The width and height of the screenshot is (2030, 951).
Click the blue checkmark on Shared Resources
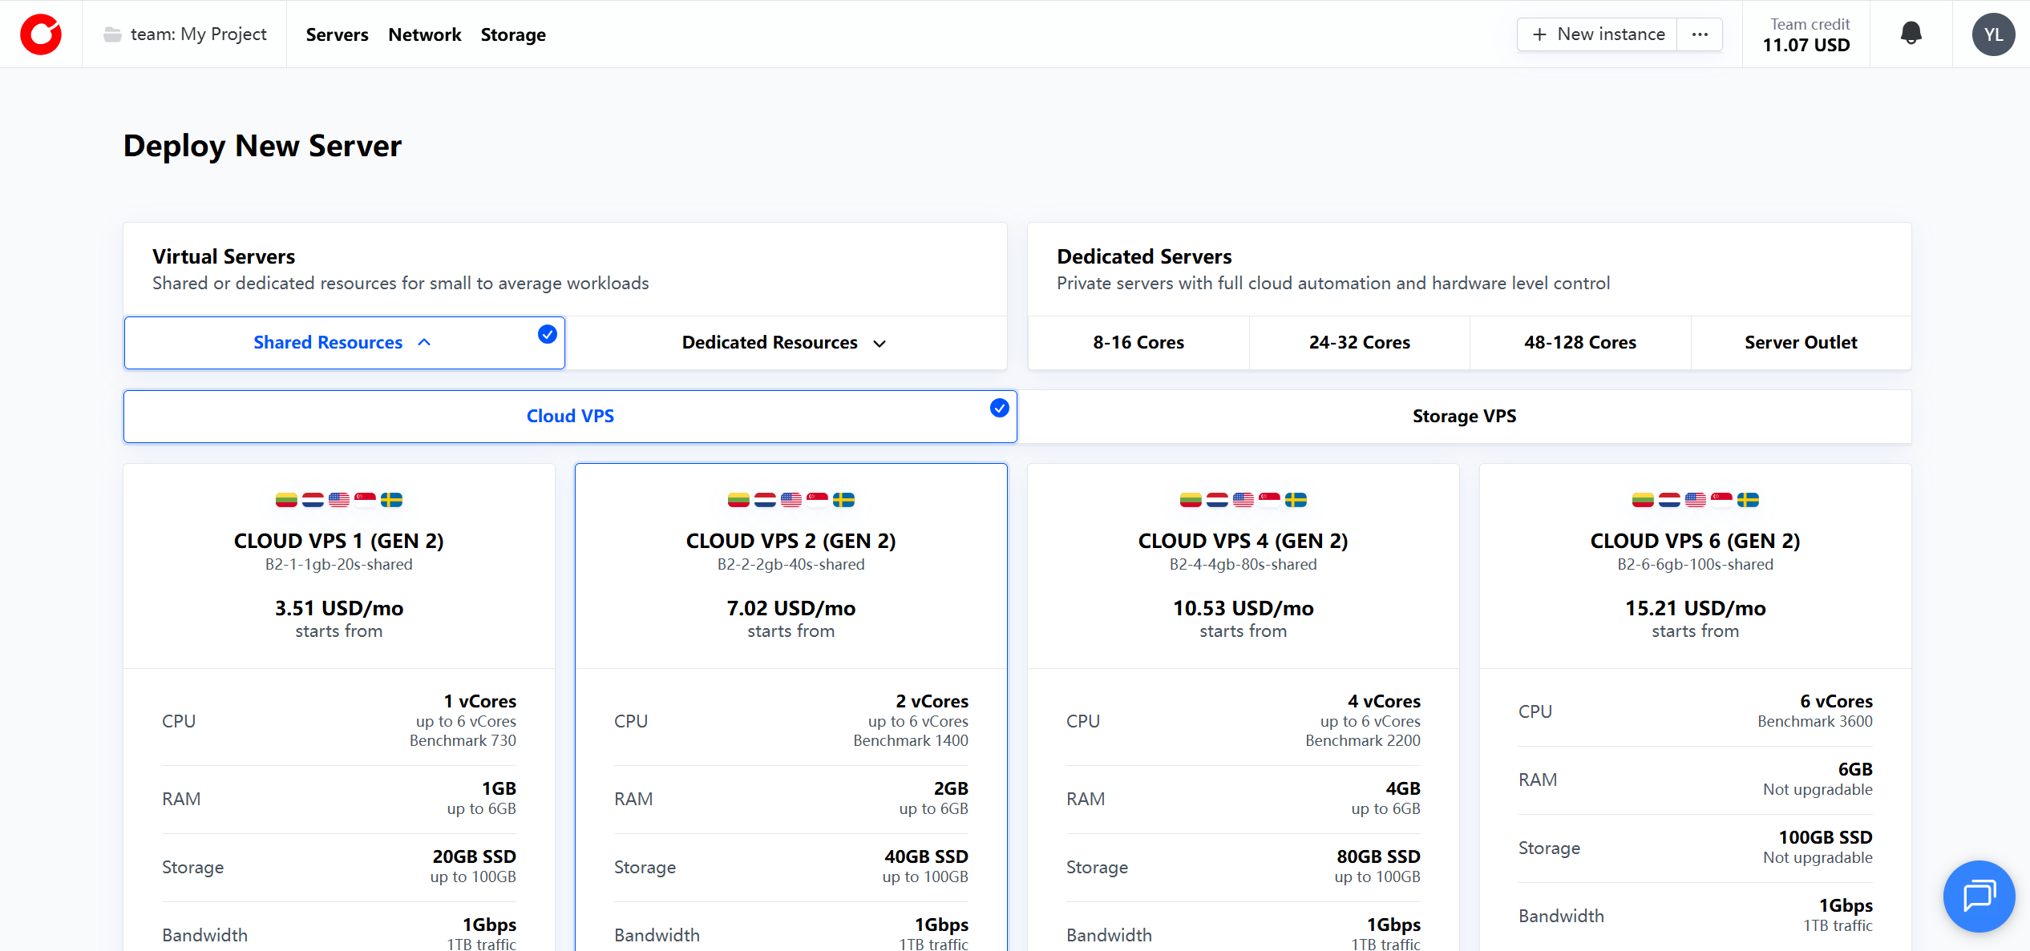pos(548,334)
